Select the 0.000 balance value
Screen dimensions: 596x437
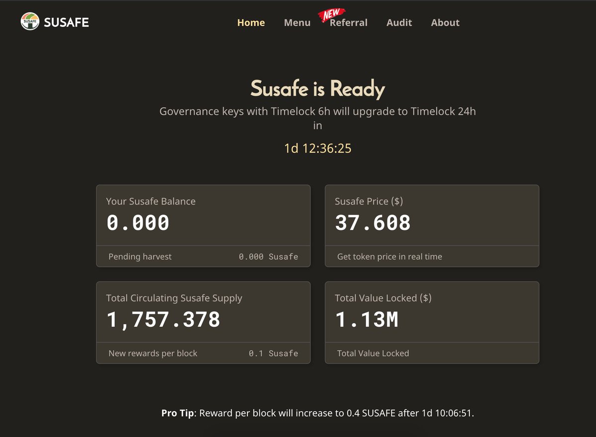pyautogui.click(x=138, y=223)
